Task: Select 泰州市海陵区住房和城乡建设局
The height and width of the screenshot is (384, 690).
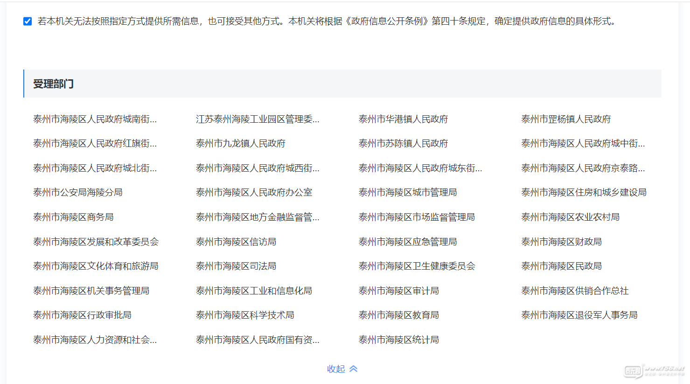Action: point(584,193)
